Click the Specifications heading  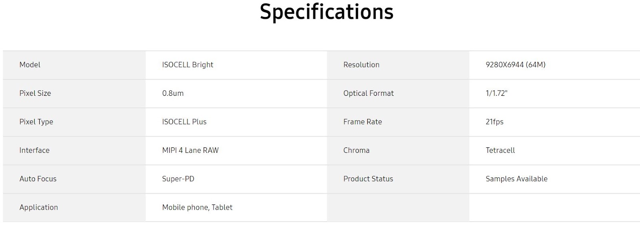click(326, 12)
